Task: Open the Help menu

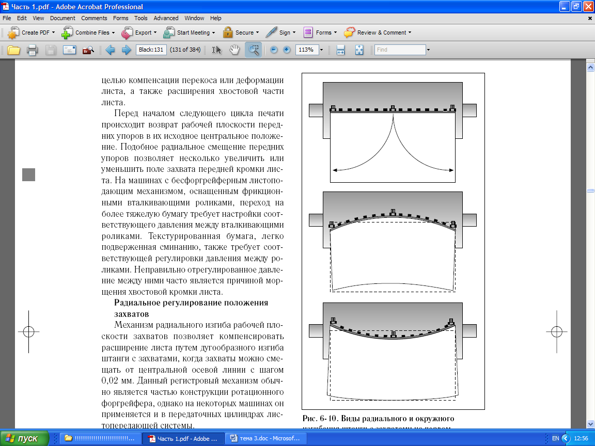Action: [215, 18]
